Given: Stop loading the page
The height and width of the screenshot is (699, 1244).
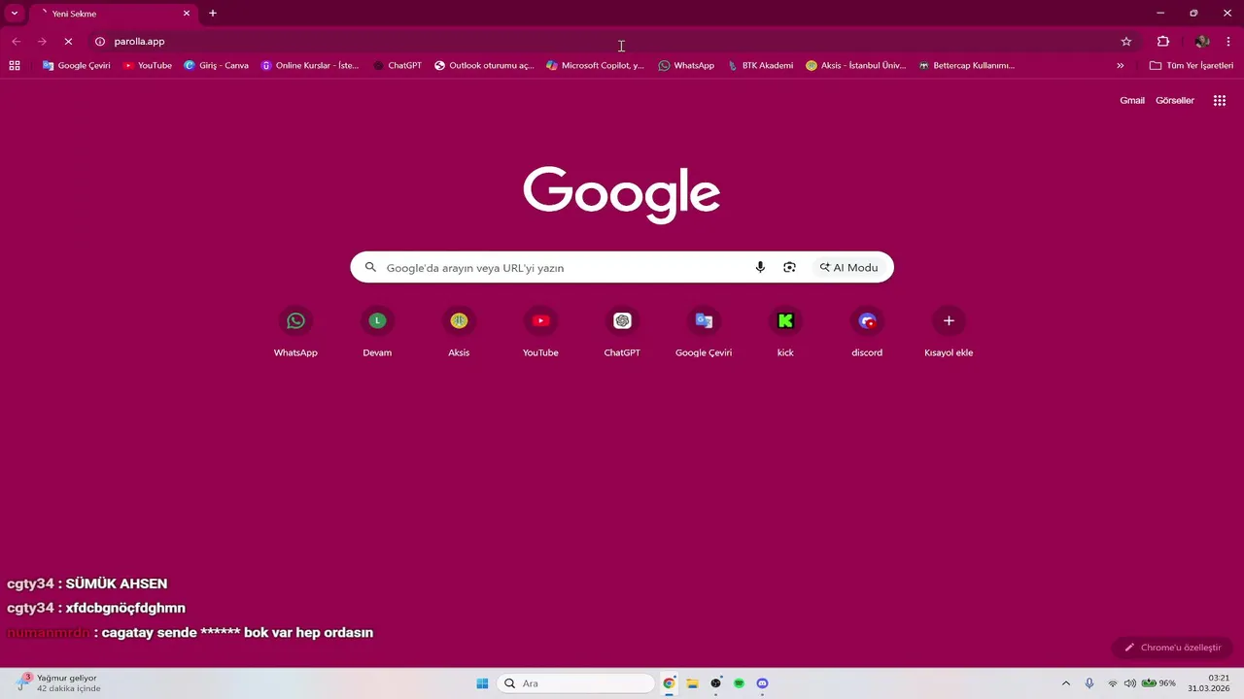Looking at the screenshot, I should [x=68, y=42].
